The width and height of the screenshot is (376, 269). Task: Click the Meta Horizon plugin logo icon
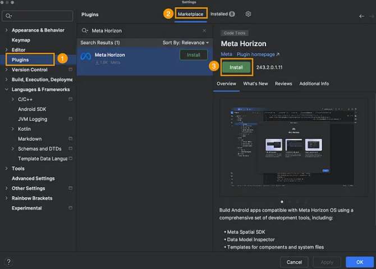tap(86, 56)
